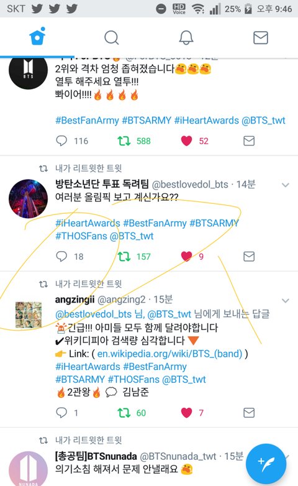Open angzingii's profile picture
This screenshot has width=298, height=486.
[x=29, y=314]
